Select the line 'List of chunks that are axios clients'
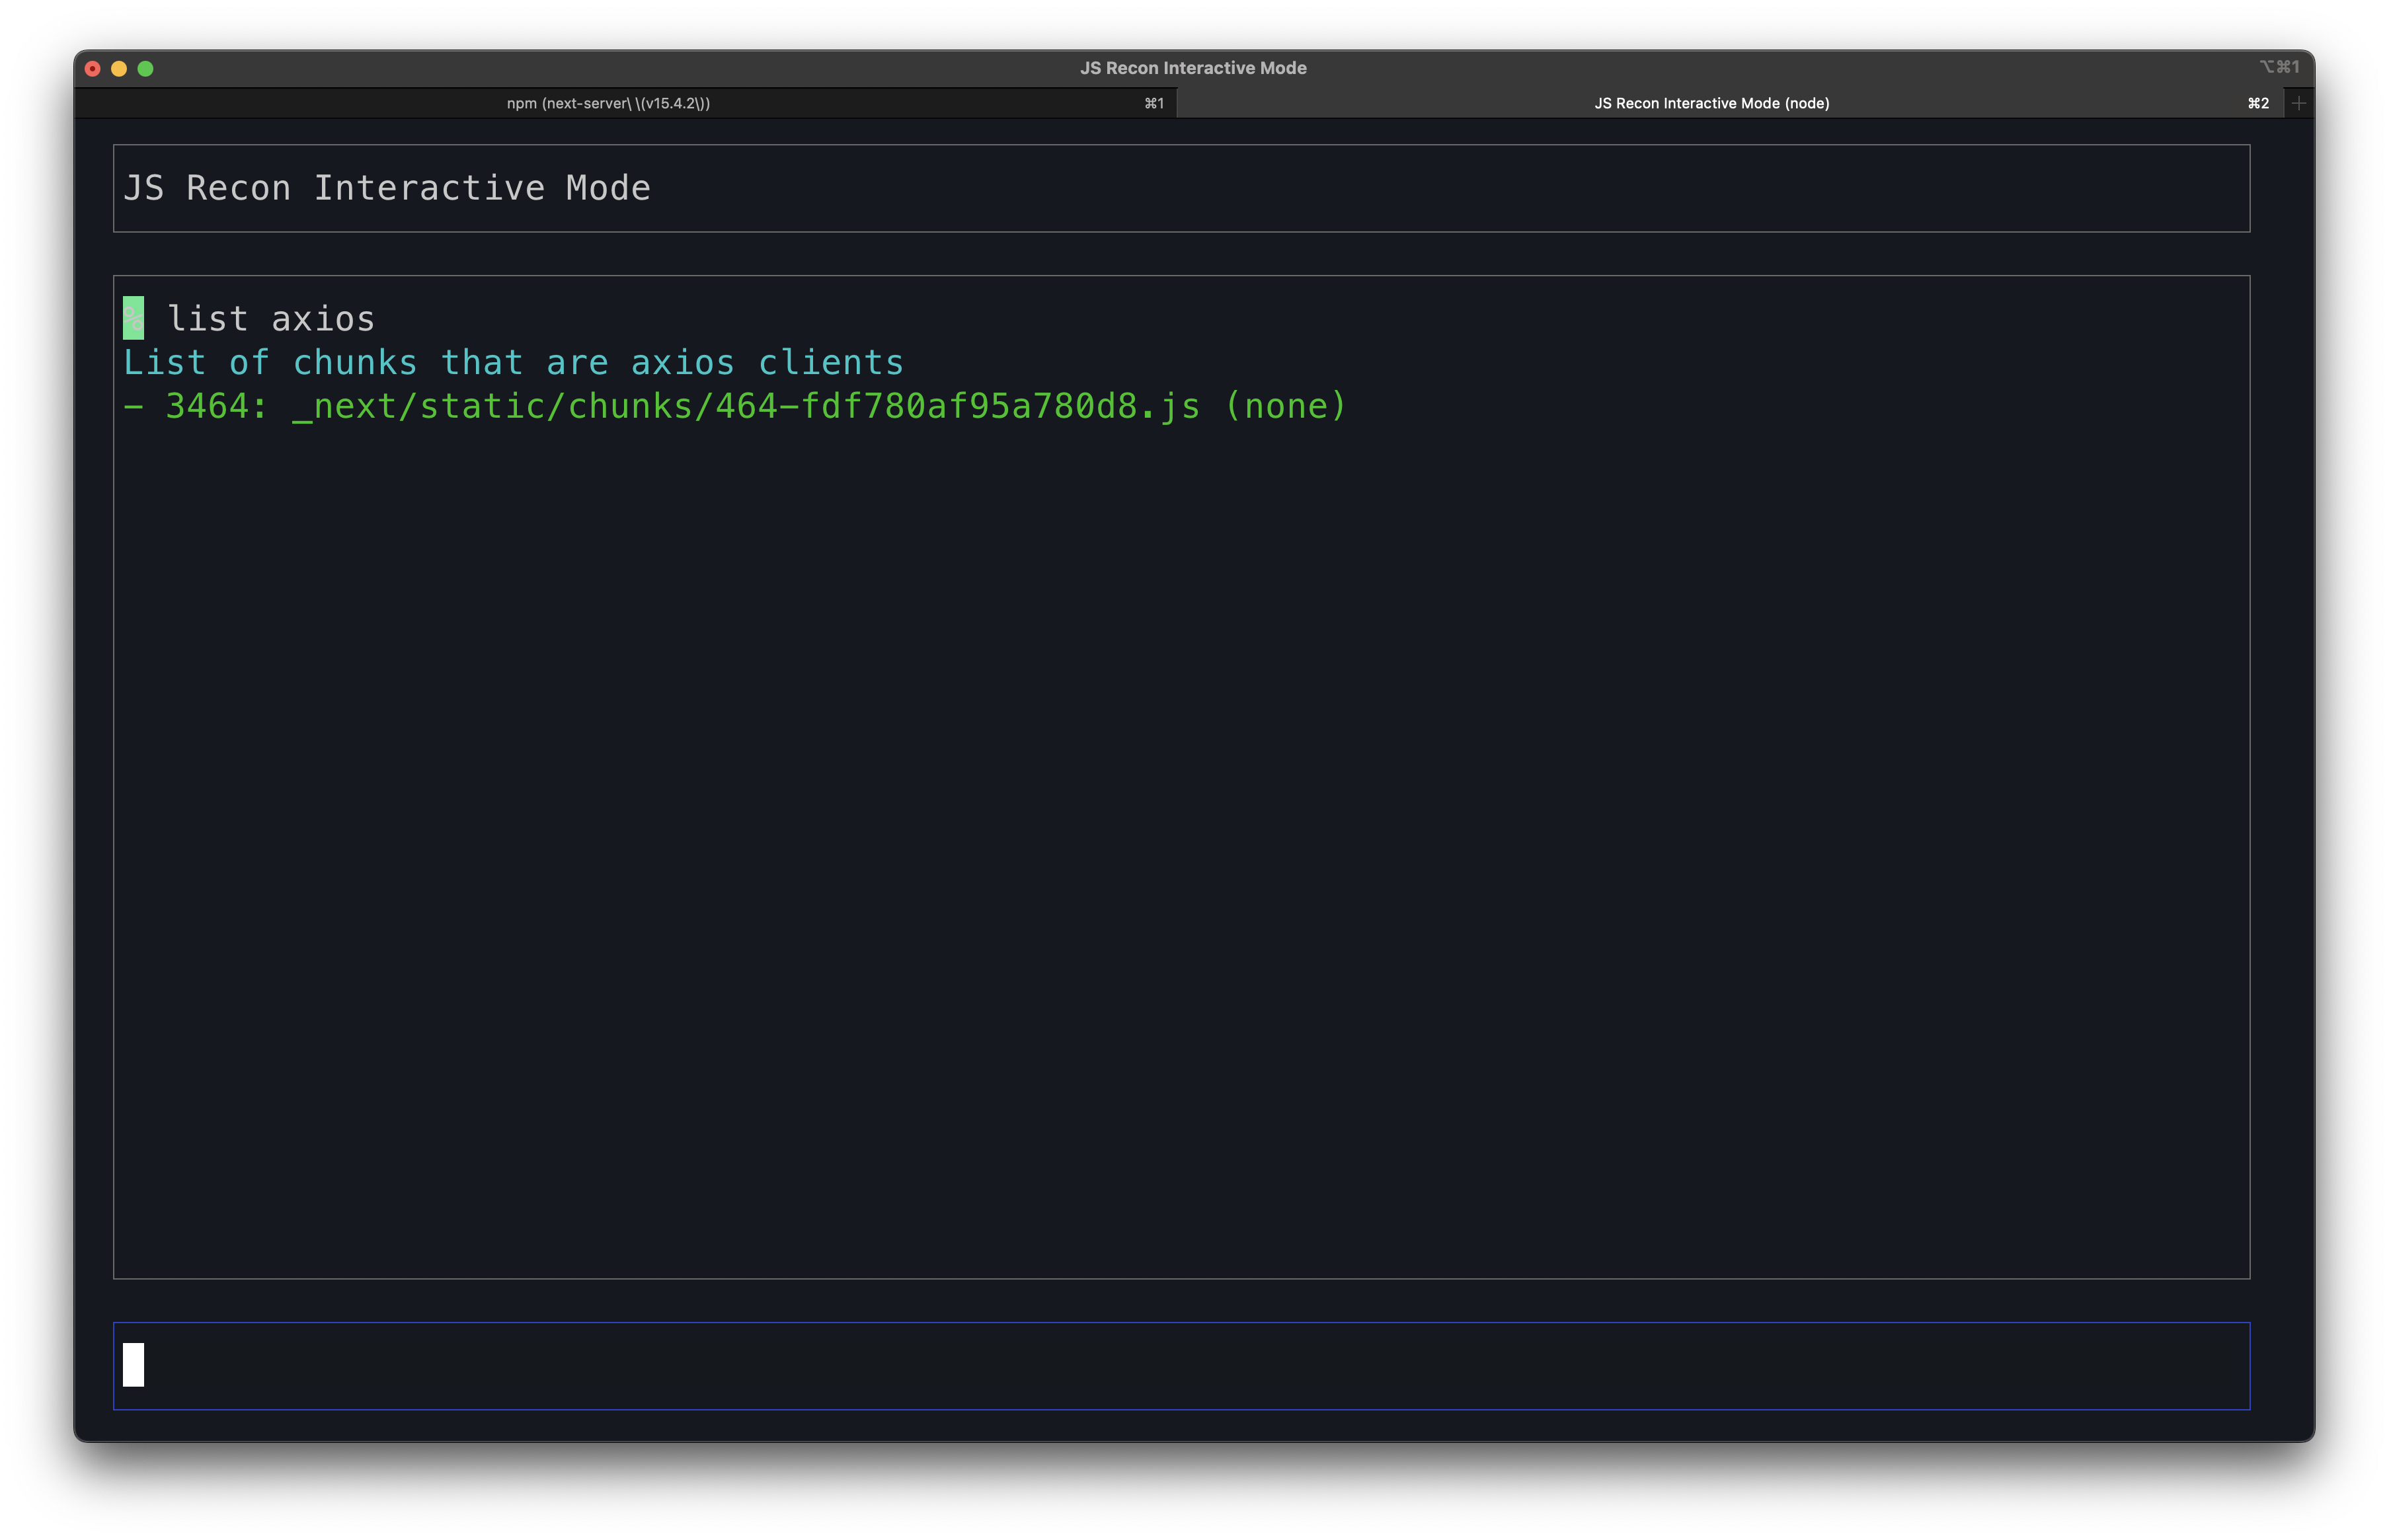Viewport: 2389px width, 1540px height. (514, 362)
